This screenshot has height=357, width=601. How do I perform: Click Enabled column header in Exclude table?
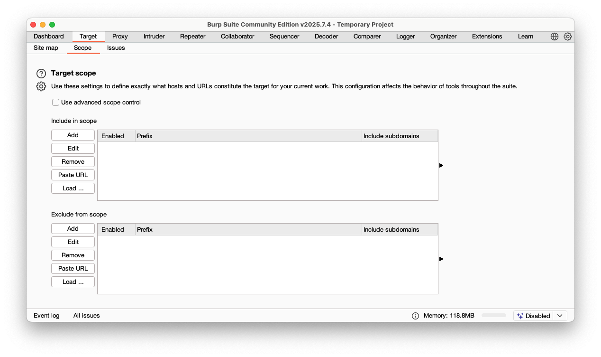coord(117,230)
